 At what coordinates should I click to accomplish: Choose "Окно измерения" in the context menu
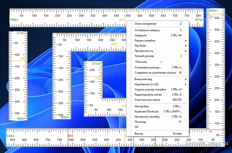pyautogui.click(x=158, y=24)
